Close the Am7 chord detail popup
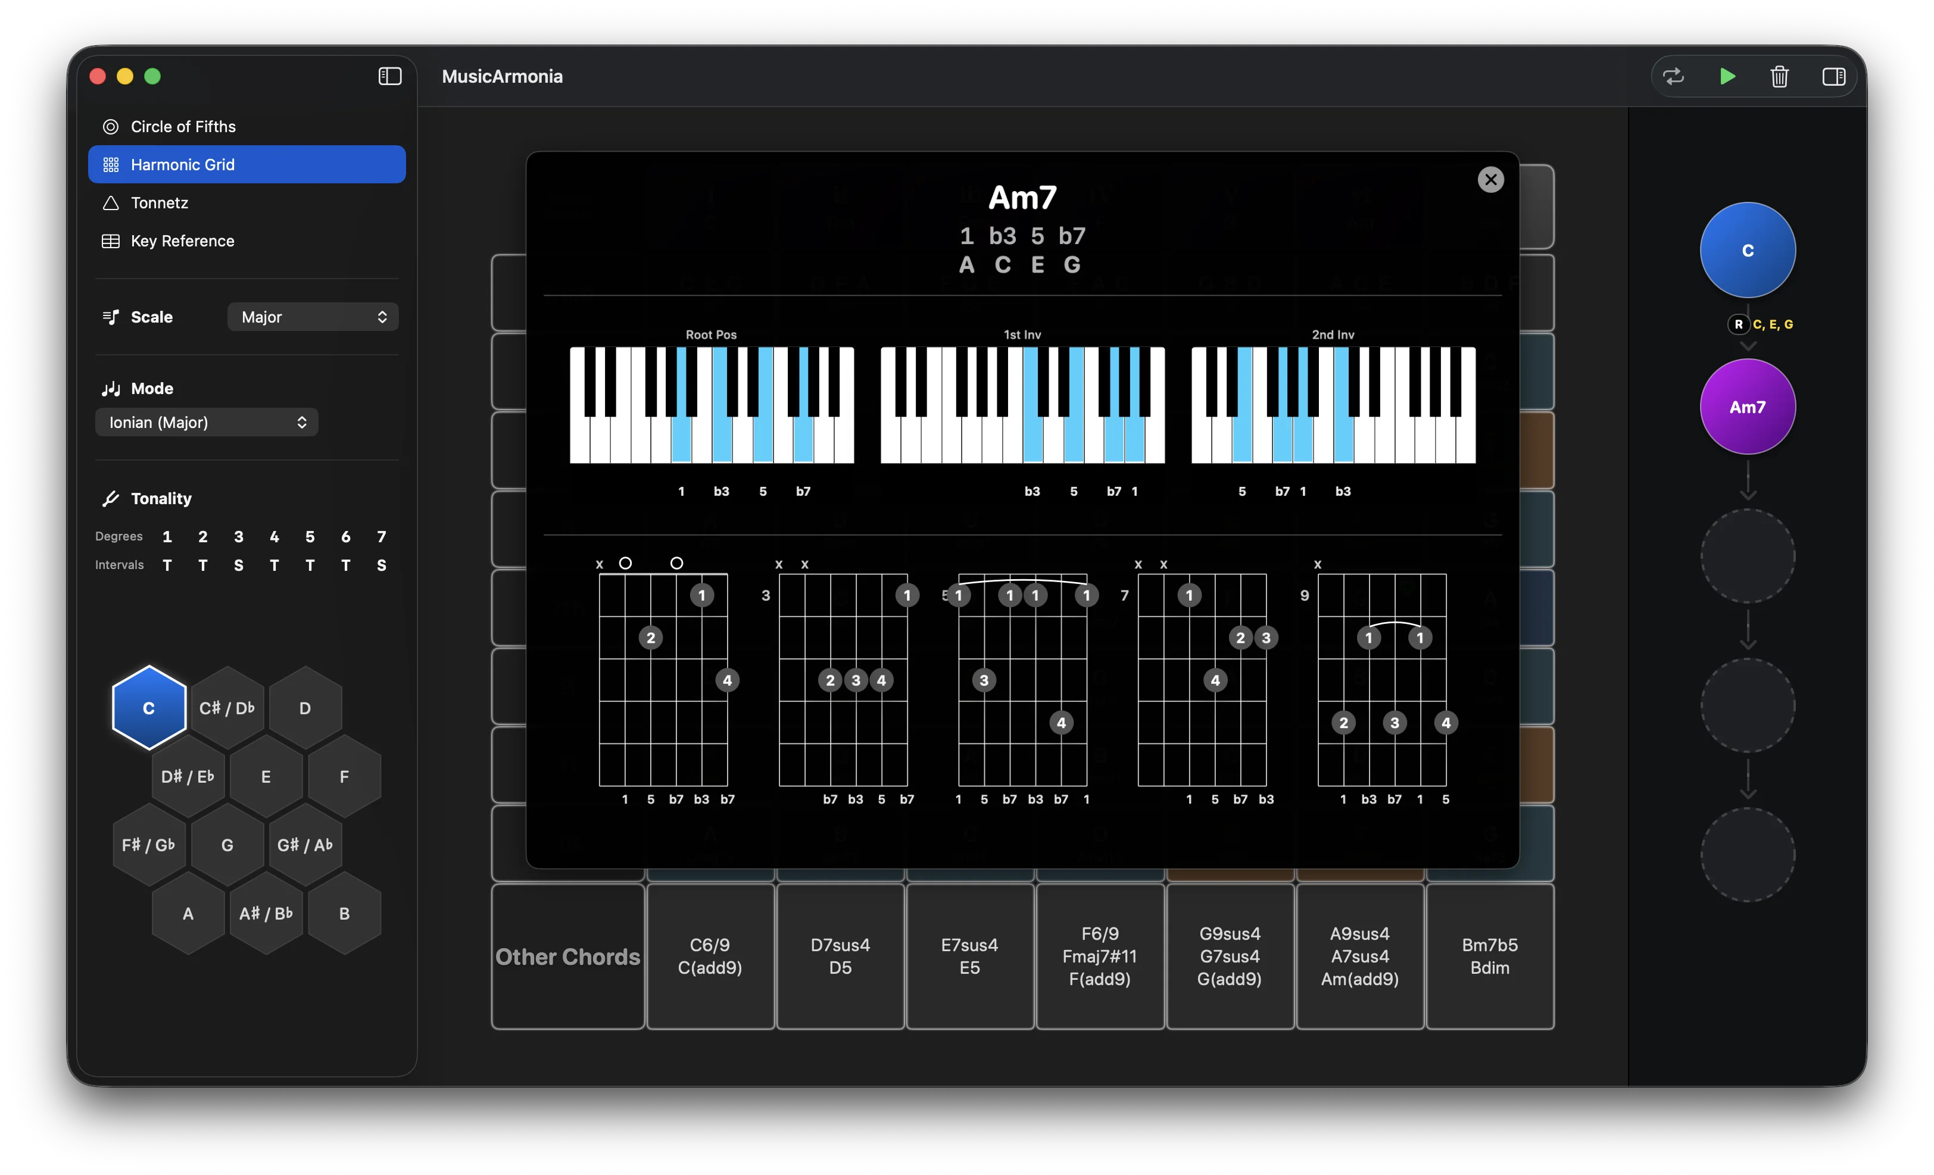 tap(1490, 180)
